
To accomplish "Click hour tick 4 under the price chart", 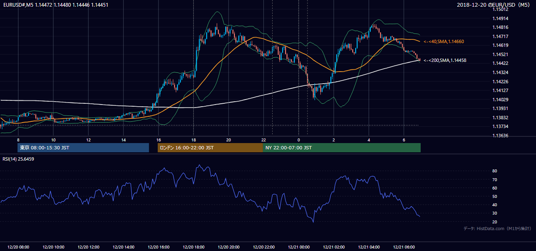I will (x=369, y=140).
